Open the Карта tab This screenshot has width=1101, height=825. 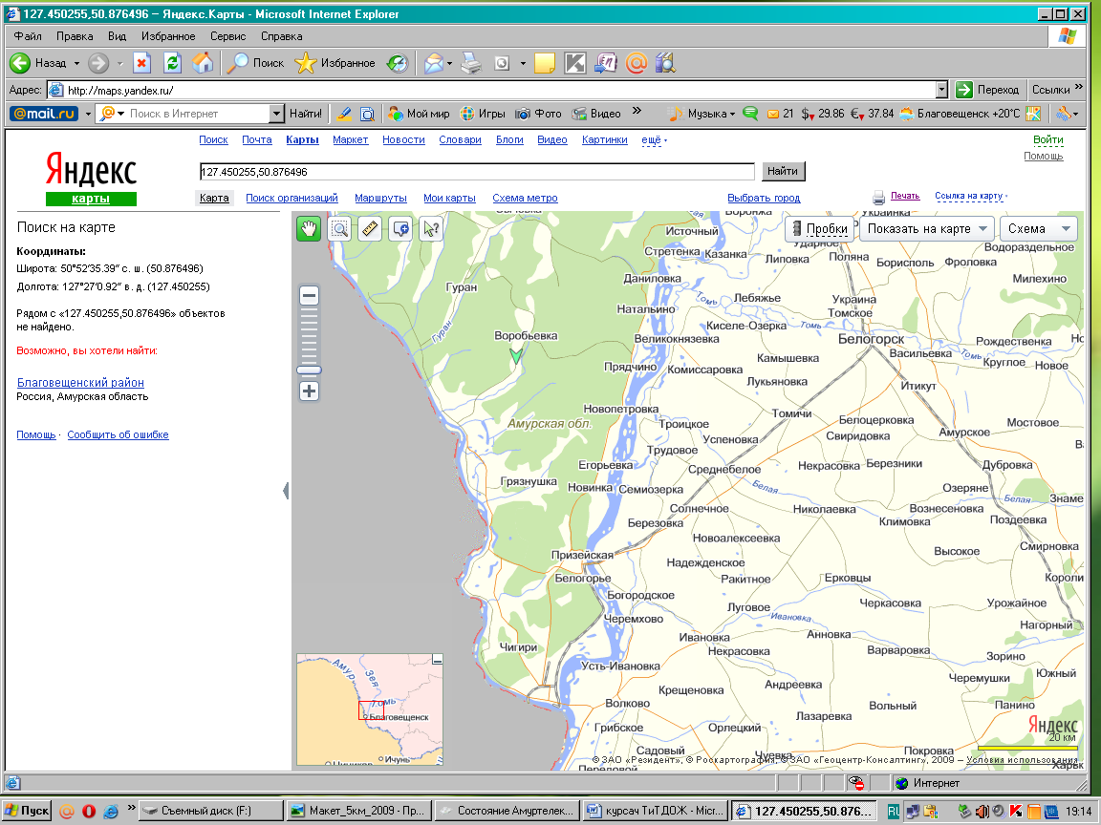(x=214, y=198)
